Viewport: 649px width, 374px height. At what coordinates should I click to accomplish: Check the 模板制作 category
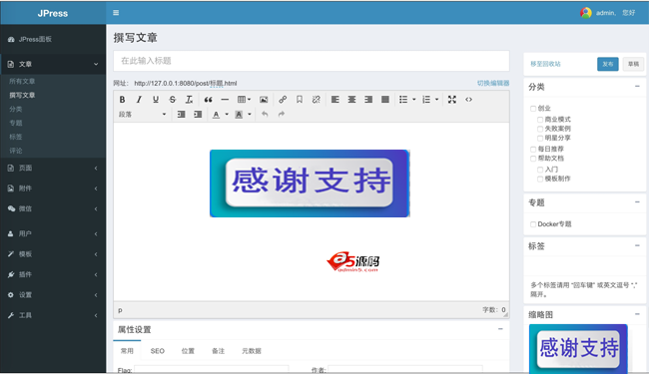(540, 179)
